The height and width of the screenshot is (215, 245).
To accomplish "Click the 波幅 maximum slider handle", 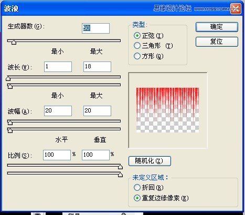I will (10, 130).
